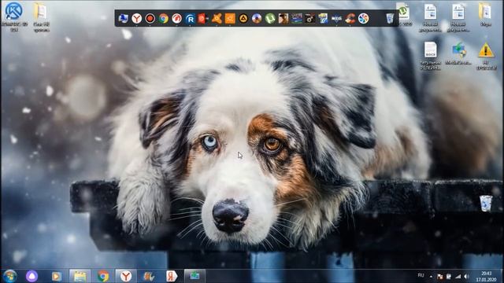Open the disc-shaped icon in the top dock

257,18
